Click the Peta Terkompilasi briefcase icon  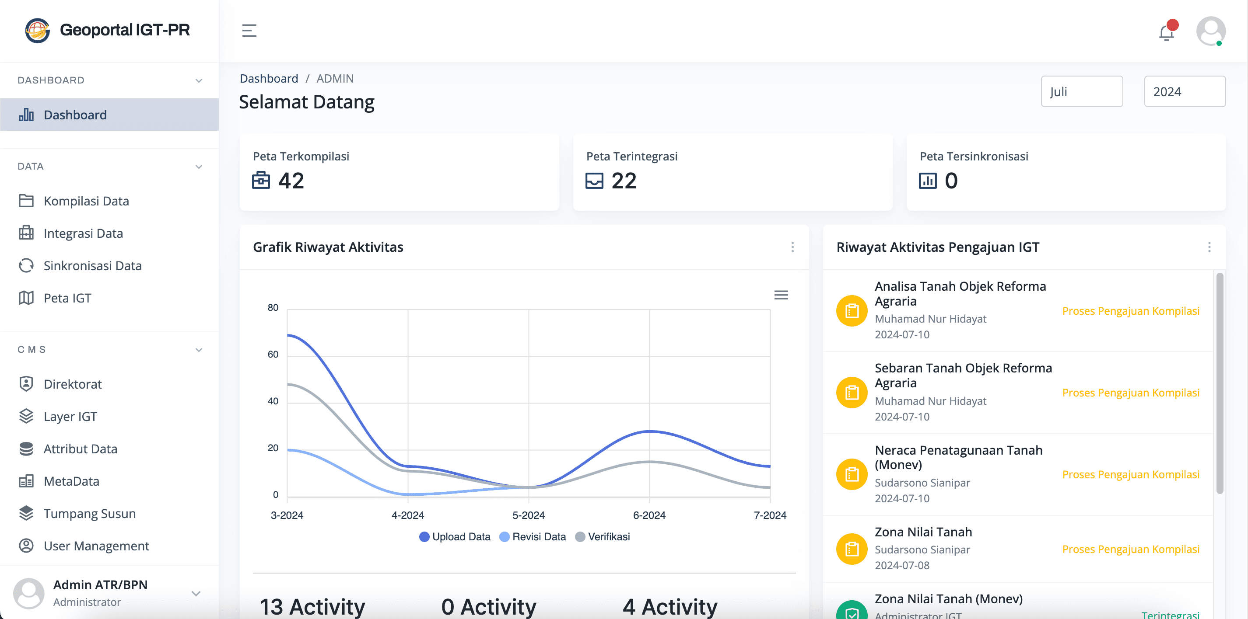[261, 181]
